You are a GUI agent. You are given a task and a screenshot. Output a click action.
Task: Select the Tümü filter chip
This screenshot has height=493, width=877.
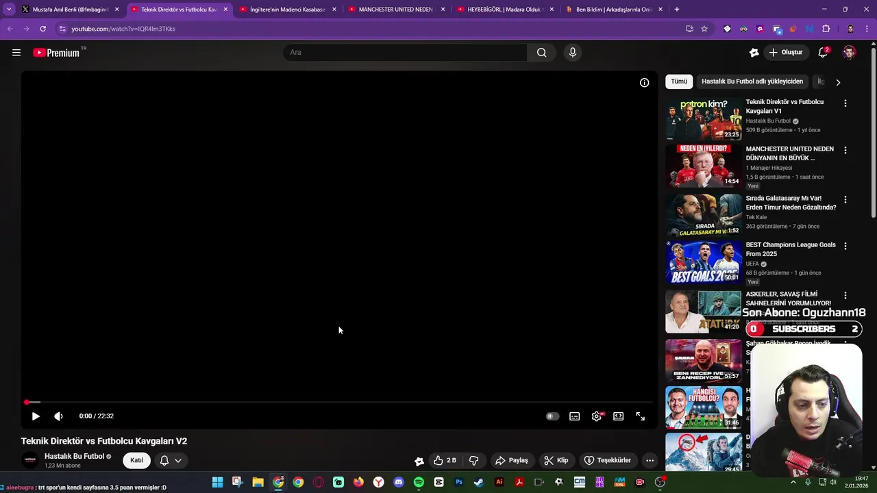tap(679, 81)
